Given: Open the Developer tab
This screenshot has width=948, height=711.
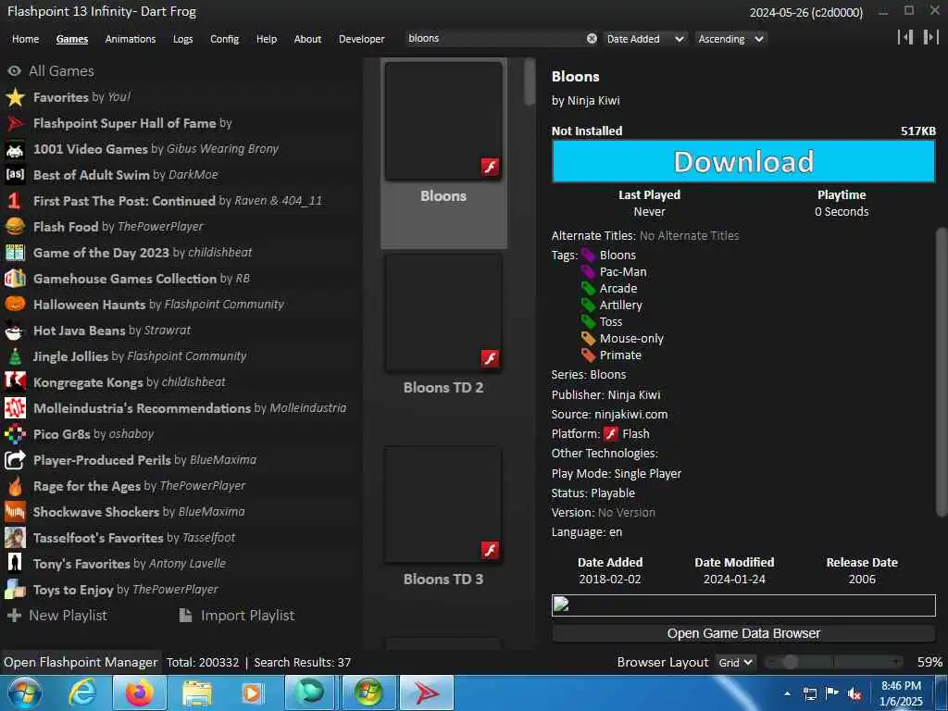Looking at the screenshot, I should pyautogui.click(x=362, y=39).
